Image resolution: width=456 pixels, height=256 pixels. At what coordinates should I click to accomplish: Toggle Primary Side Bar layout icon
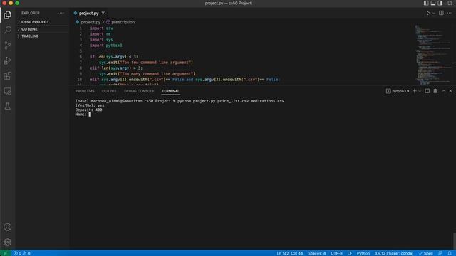point(426,3)
